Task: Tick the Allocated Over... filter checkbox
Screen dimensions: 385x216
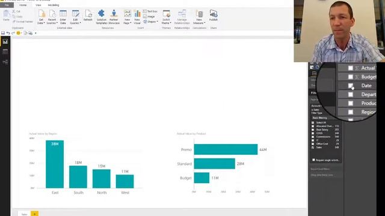Action: point(313,127)
